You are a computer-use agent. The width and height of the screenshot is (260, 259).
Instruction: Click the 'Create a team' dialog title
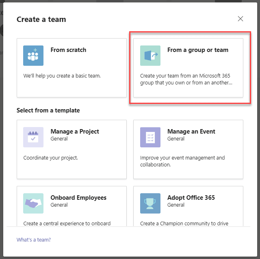click(x=41, y=19)
